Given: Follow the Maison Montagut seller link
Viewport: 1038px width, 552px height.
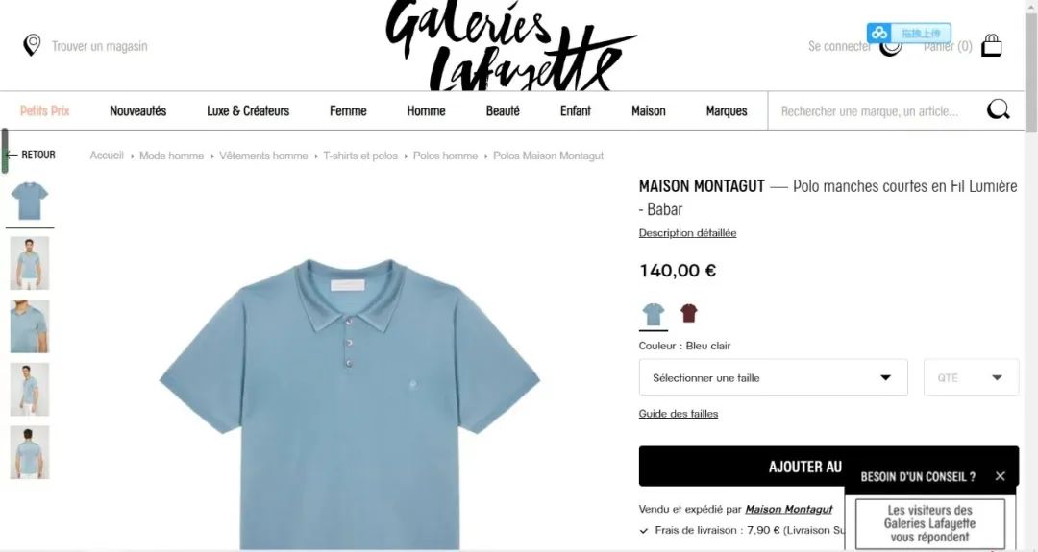Looking at the screenshot, I should point(788,509).
